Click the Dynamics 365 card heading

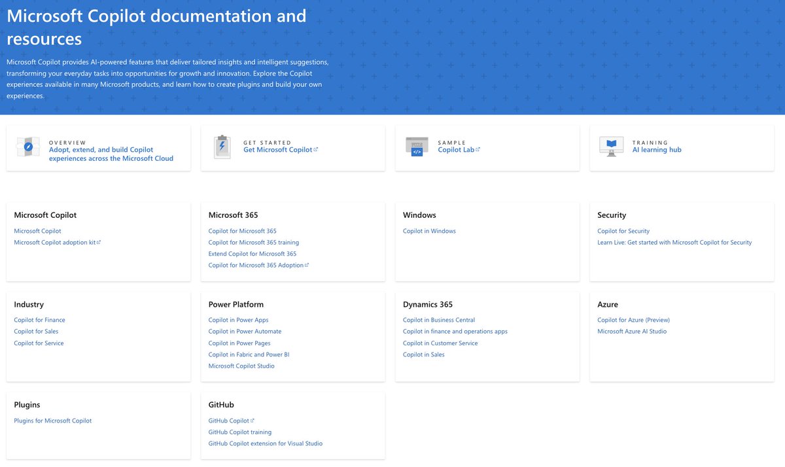click(428, 304)
